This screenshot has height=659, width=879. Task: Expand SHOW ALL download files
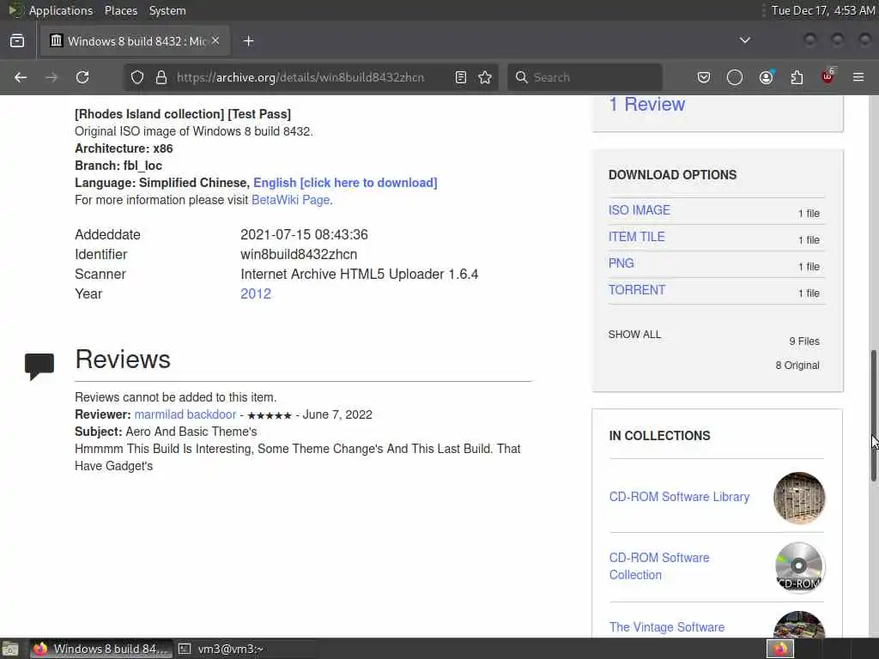[634, 335]
